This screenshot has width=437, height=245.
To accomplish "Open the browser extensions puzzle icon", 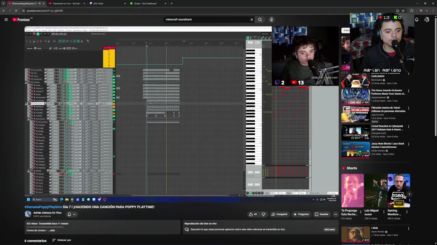I will pos(412,11).
